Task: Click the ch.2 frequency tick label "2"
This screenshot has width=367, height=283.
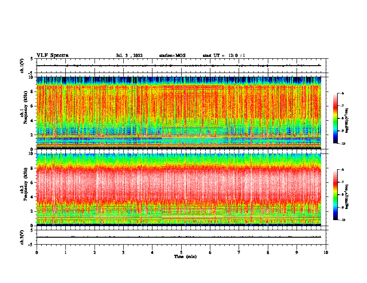Action: coord(32,211)
